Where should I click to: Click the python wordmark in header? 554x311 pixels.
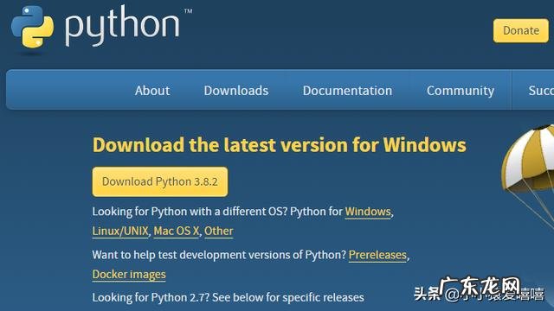click(122, 26)
